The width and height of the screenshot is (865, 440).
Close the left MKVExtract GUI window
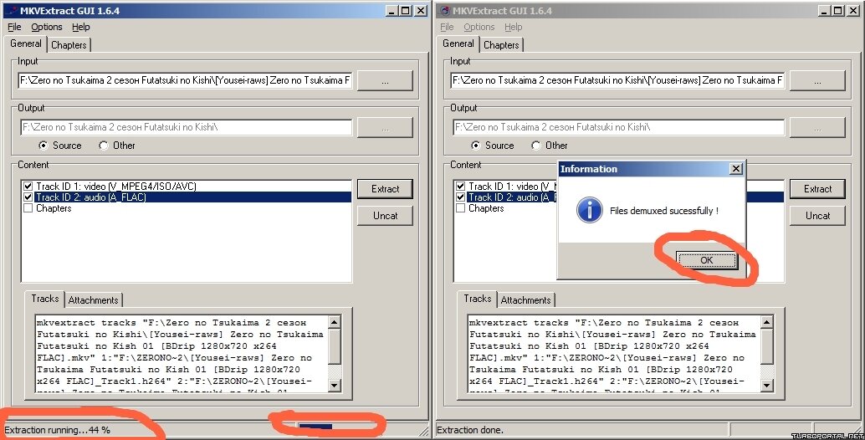coord(420,11)
